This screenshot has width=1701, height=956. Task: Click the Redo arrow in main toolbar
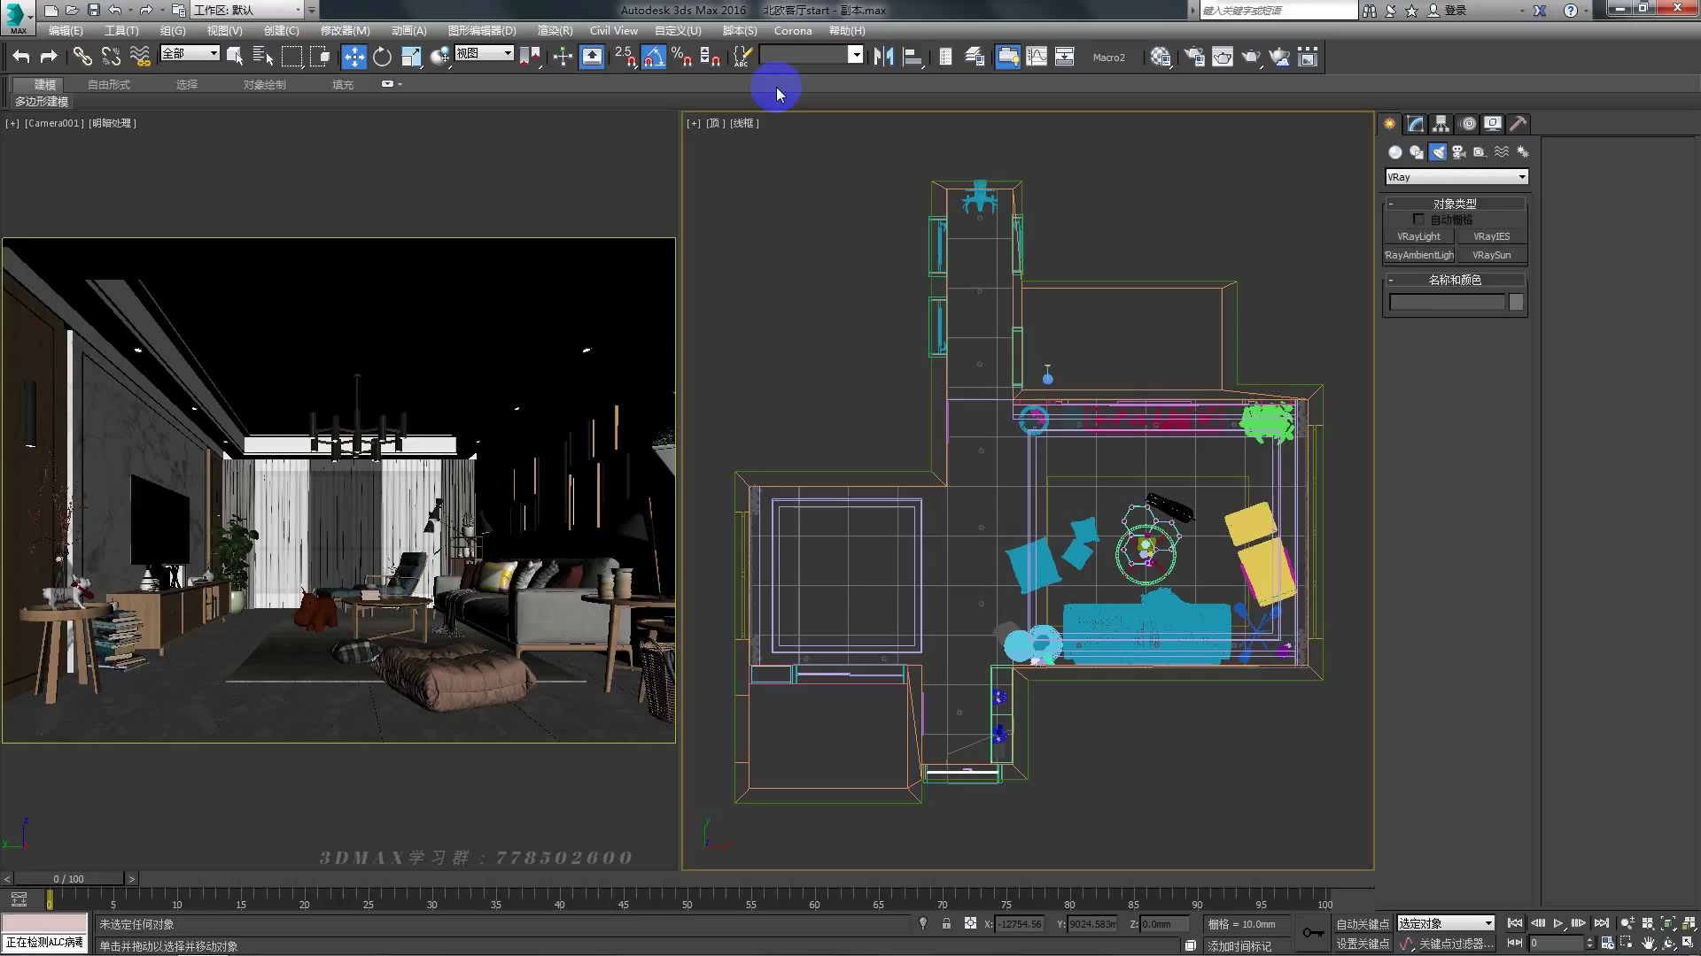pos(49,58)
